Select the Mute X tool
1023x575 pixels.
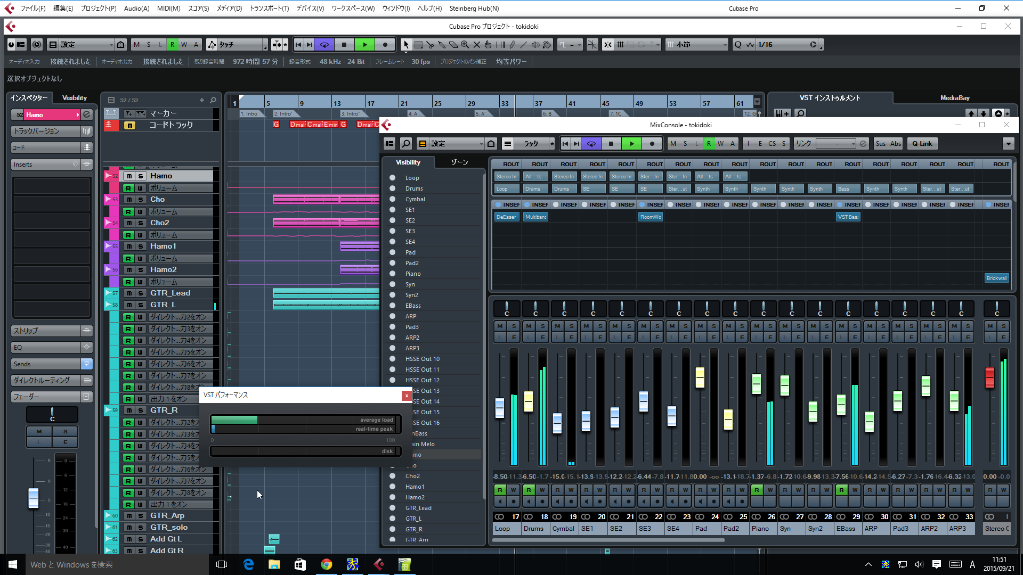click(477, 45)
